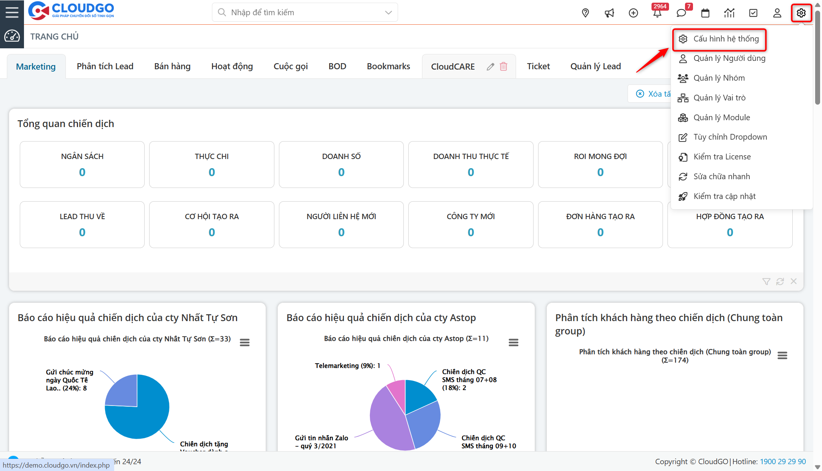Choose Quản lý Người dùng from menu
The image size is (822, 471).
tap(729, 58)
